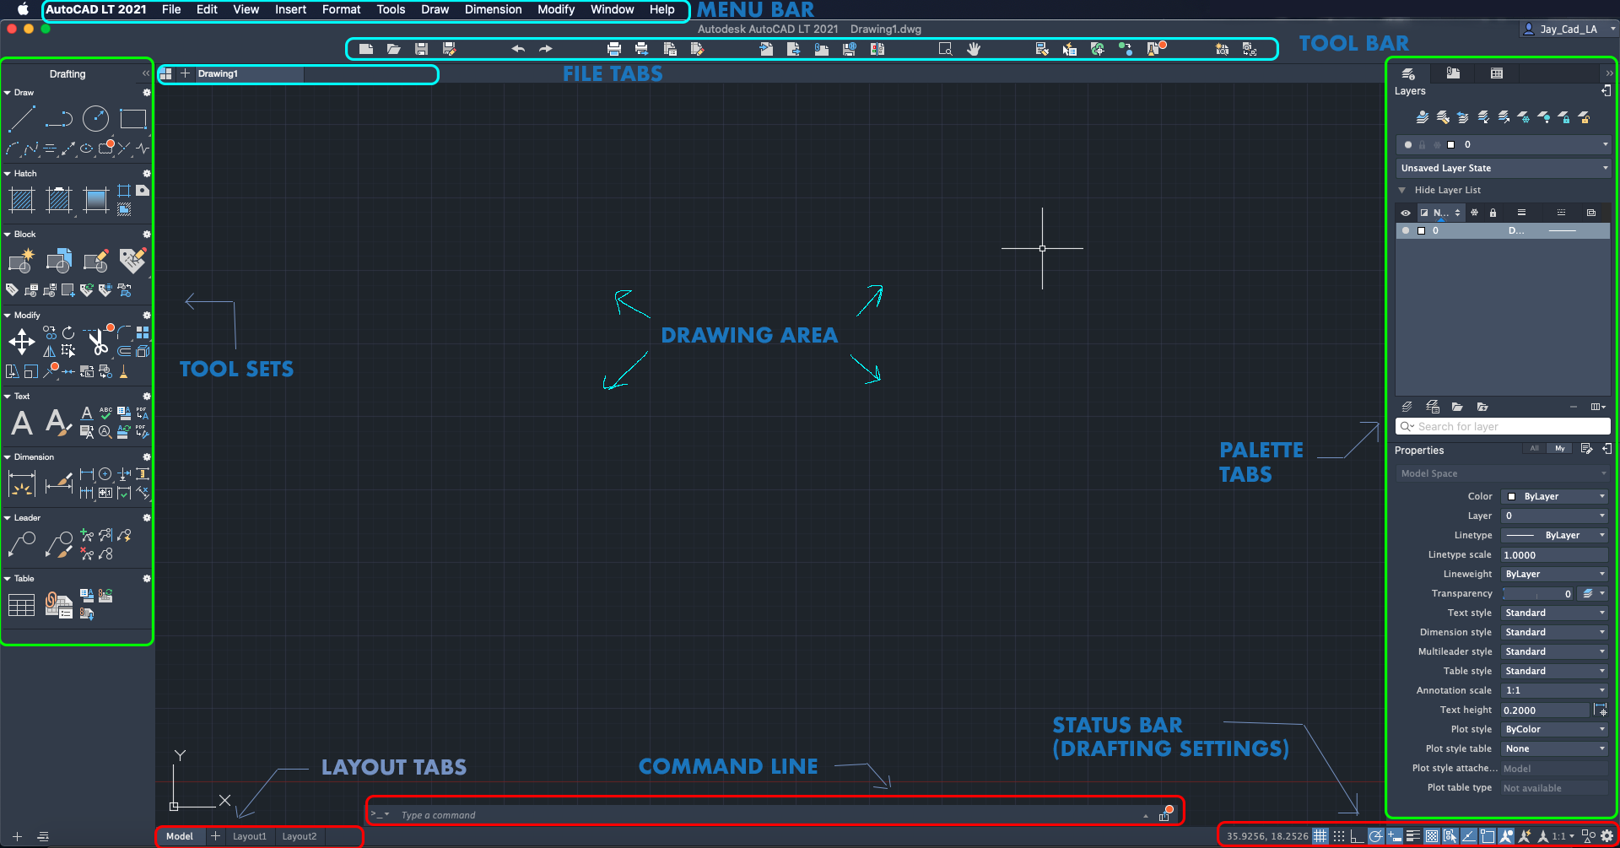Image resolution: width=1620 pixels, height=848 pixels.
Task: Toggle Ortho mode in the status bar
Action: (x=1357, y=836)
